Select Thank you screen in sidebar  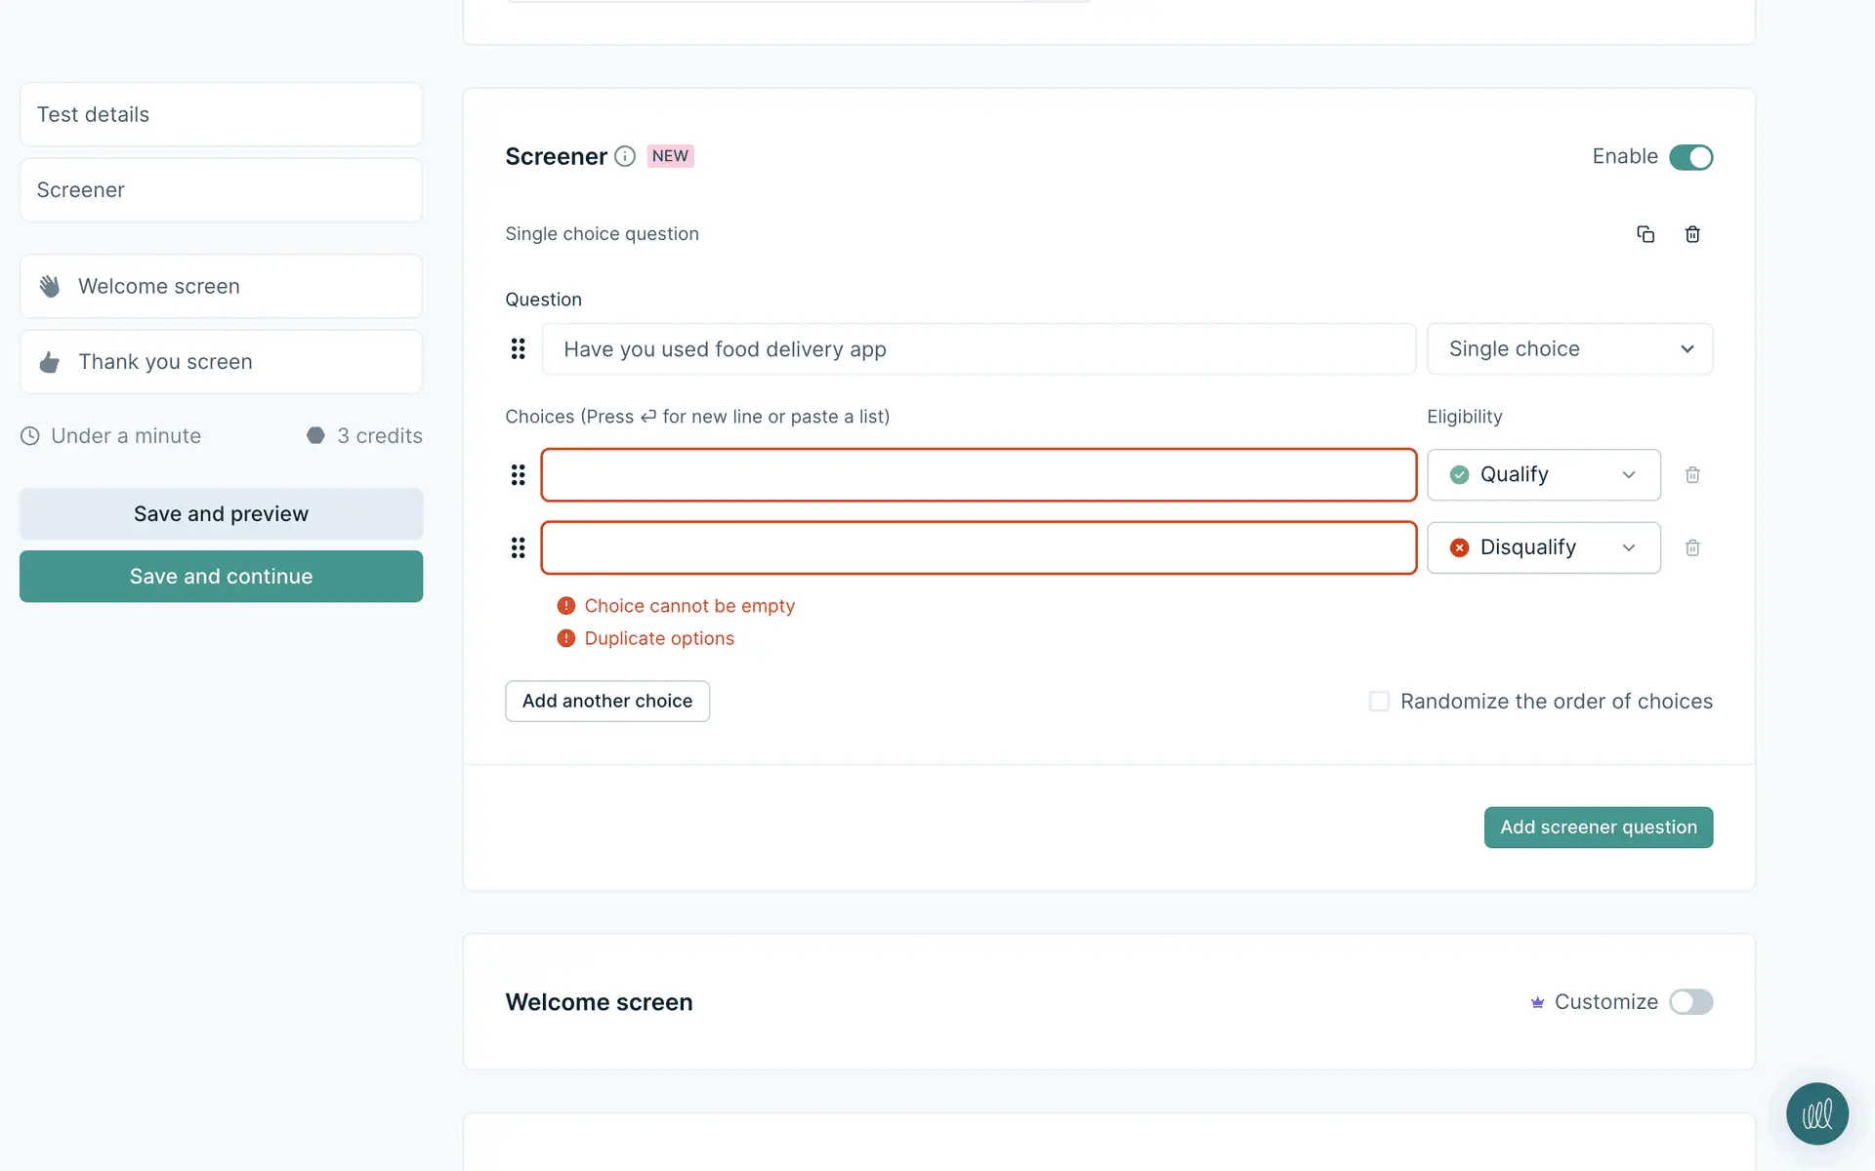tap(221, 362)
